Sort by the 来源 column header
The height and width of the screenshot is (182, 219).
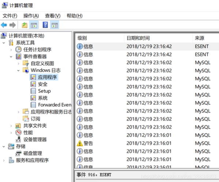tap(206, 38)
